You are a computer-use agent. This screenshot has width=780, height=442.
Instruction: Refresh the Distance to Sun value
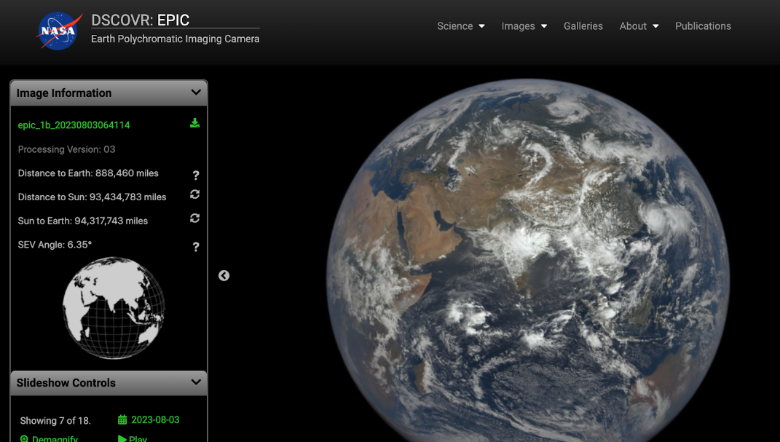[x=195, y=195]
